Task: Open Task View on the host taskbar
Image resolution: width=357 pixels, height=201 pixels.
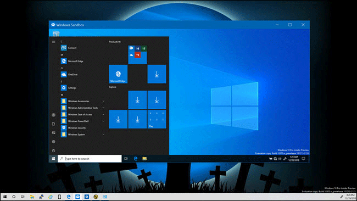Action: click(23, 197)
